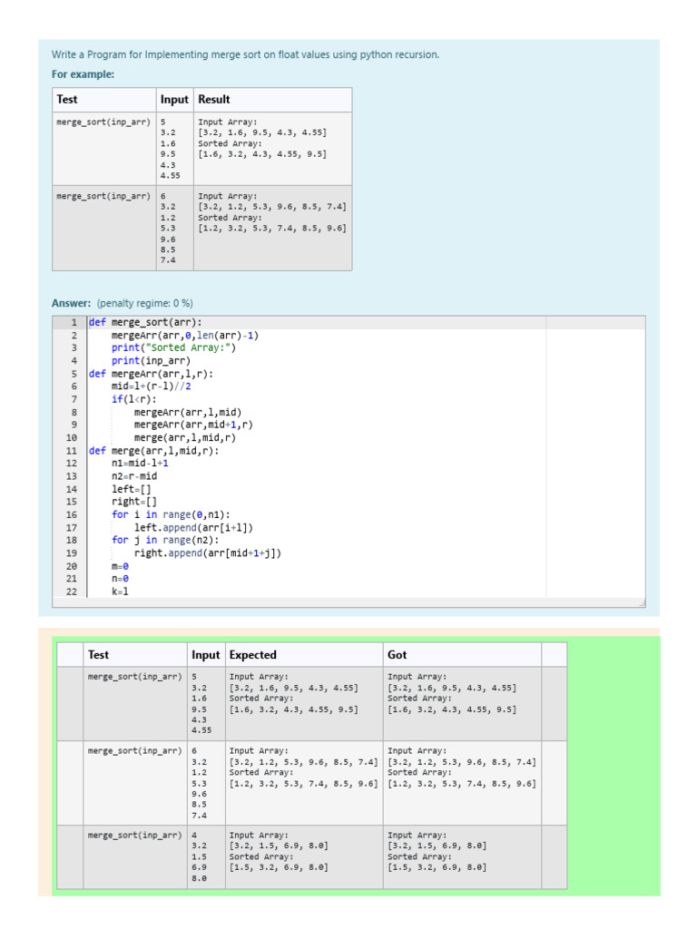Click the print("Sorted Array:") code line
Screen dimensions: 697x929
coord(173,347)
